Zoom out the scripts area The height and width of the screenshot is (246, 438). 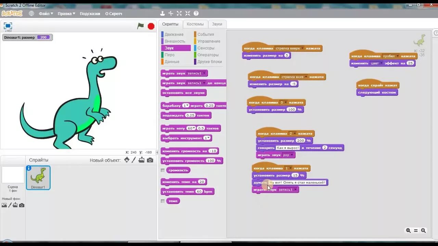408,231
